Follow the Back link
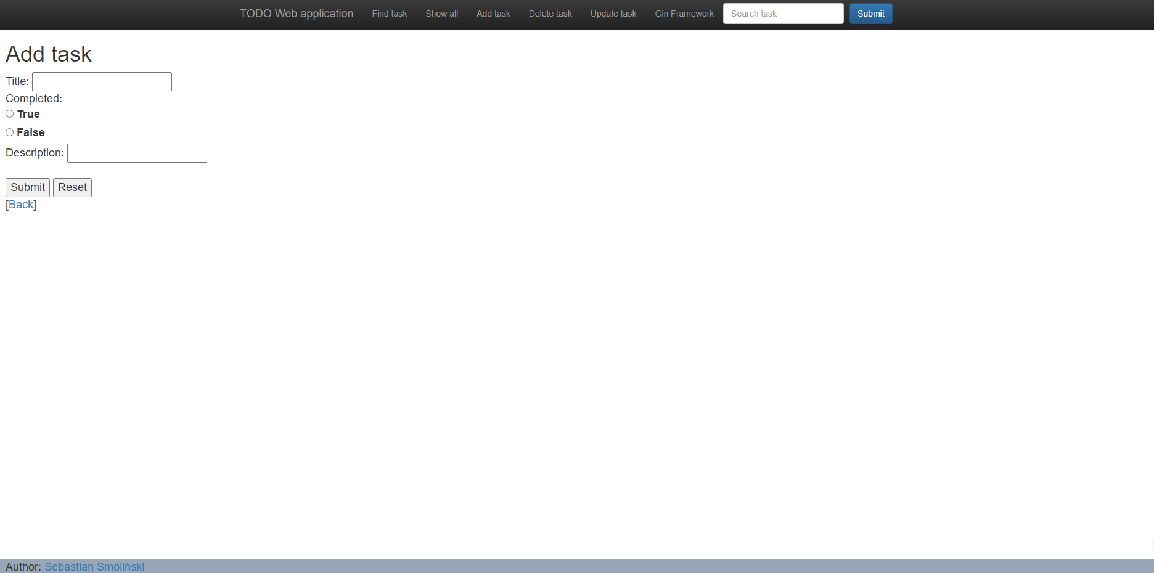The image size is (1154, 573). (21, 205)
